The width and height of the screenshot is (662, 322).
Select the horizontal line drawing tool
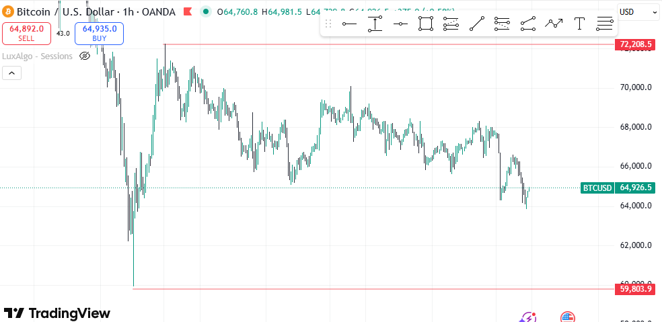coord(400,24)
